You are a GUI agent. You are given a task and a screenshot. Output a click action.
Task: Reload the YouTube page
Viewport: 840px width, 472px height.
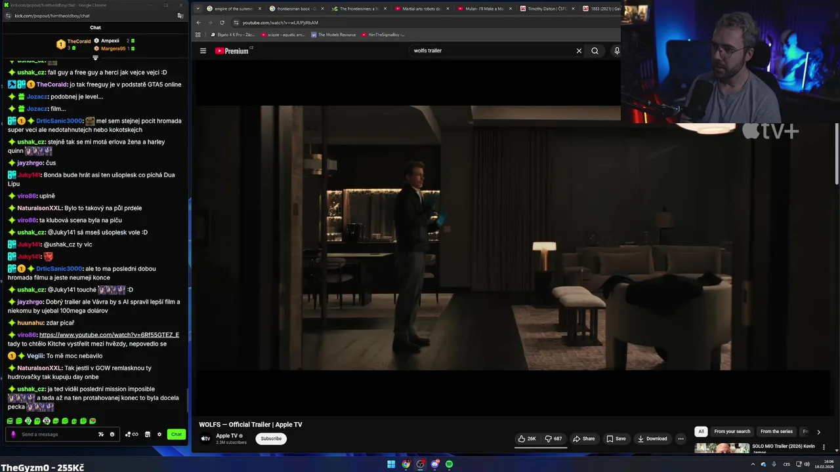[x=222, y=22]
